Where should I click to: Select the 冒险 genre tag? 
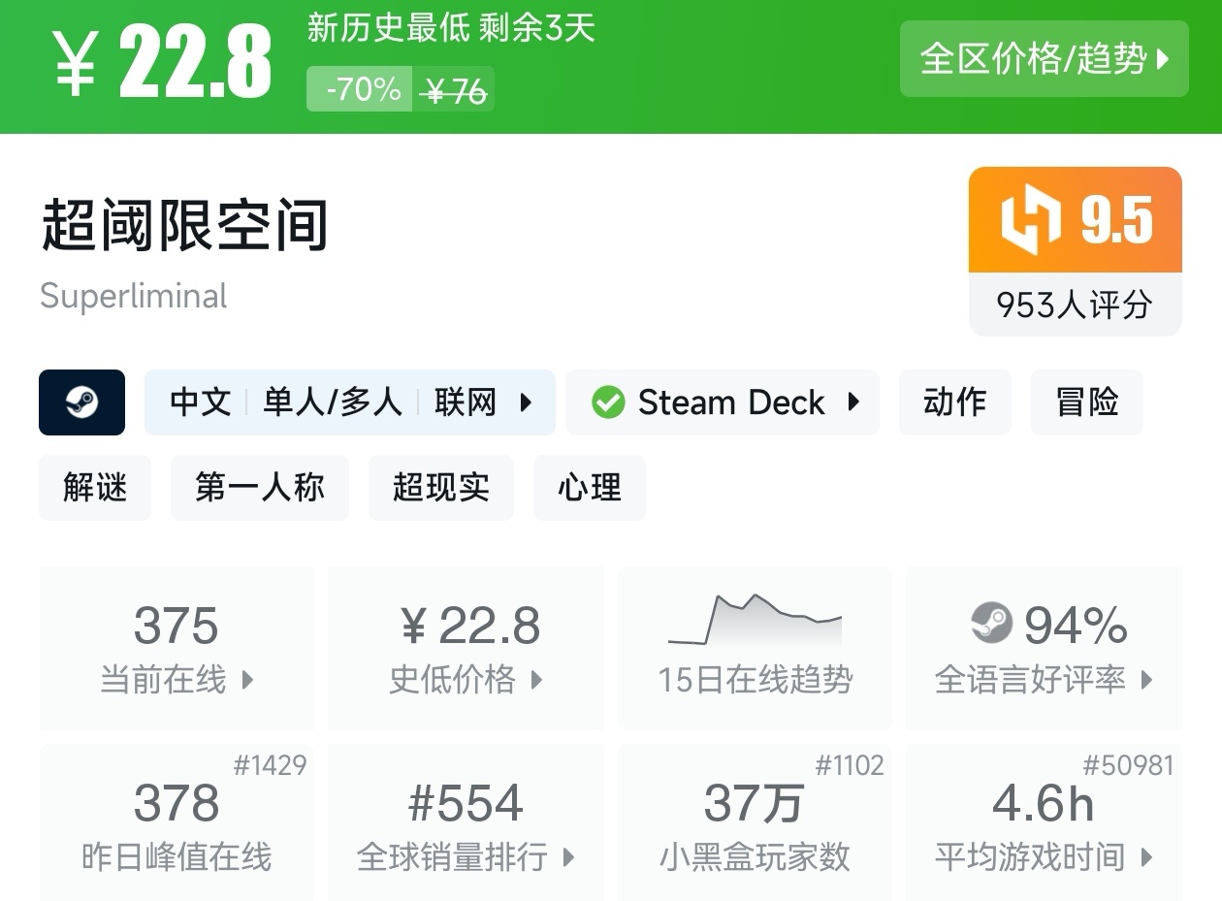(1087, 402)
